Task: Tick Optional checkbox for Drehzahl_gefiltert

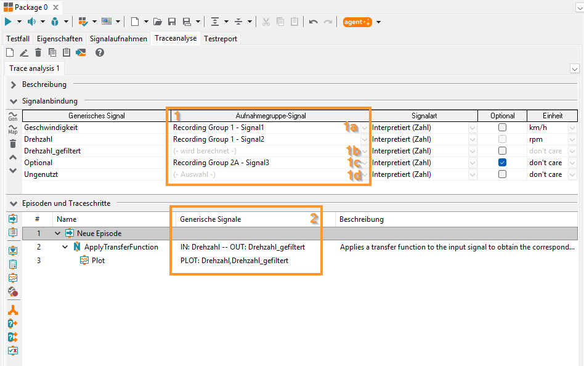Action: [x=502, y=150]
